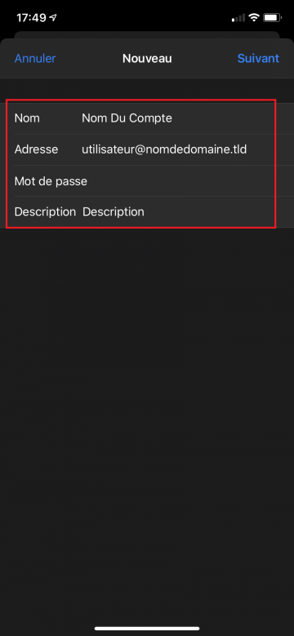
Task: Tap the background card behind the sheet
Action: point(147,34)
